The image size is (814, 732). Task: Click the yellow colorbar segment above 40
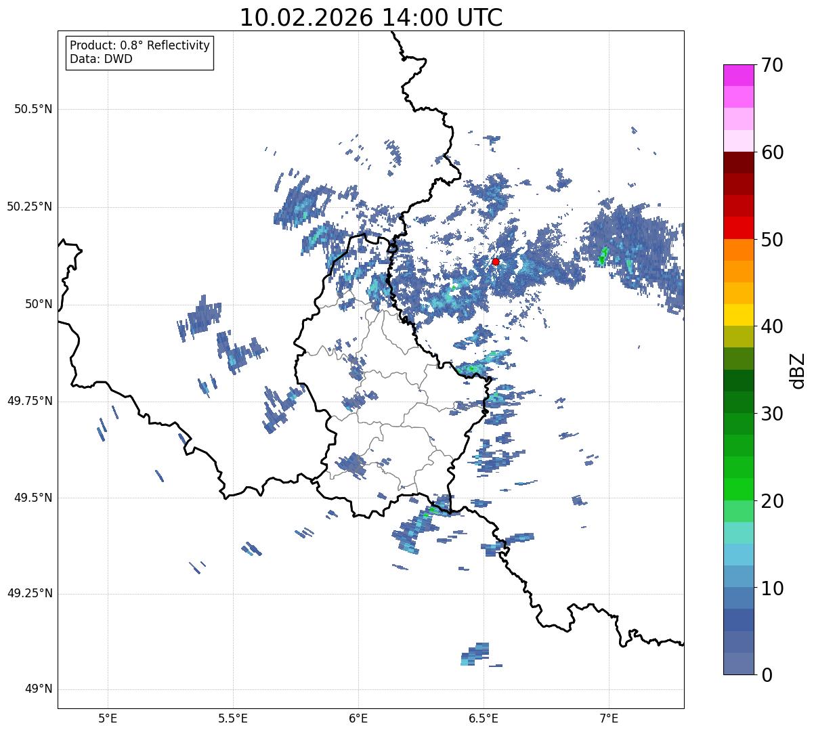pos(738,316)
